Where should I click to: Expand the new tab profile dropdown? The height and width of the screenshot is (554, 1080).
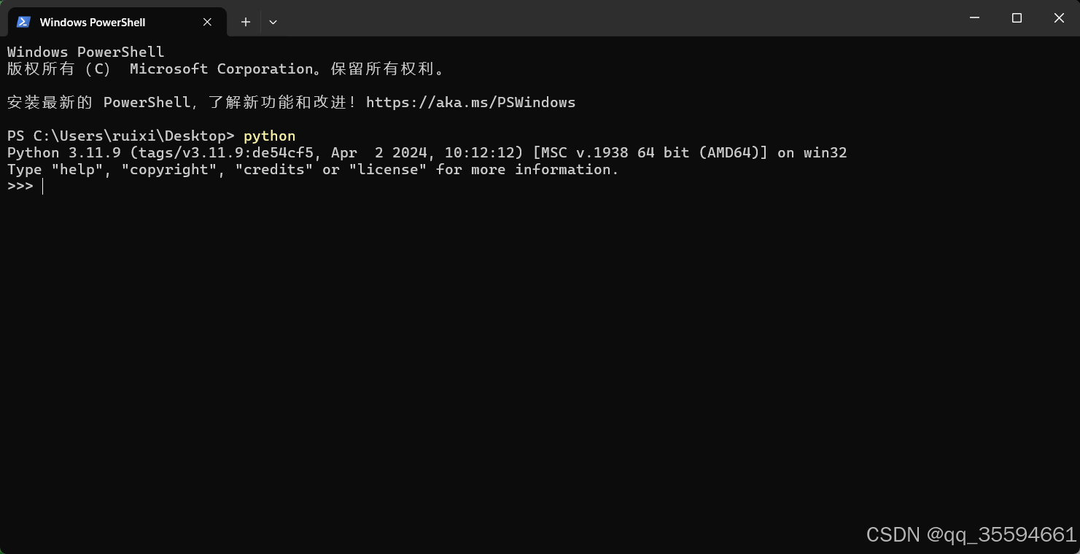(273, 22)
